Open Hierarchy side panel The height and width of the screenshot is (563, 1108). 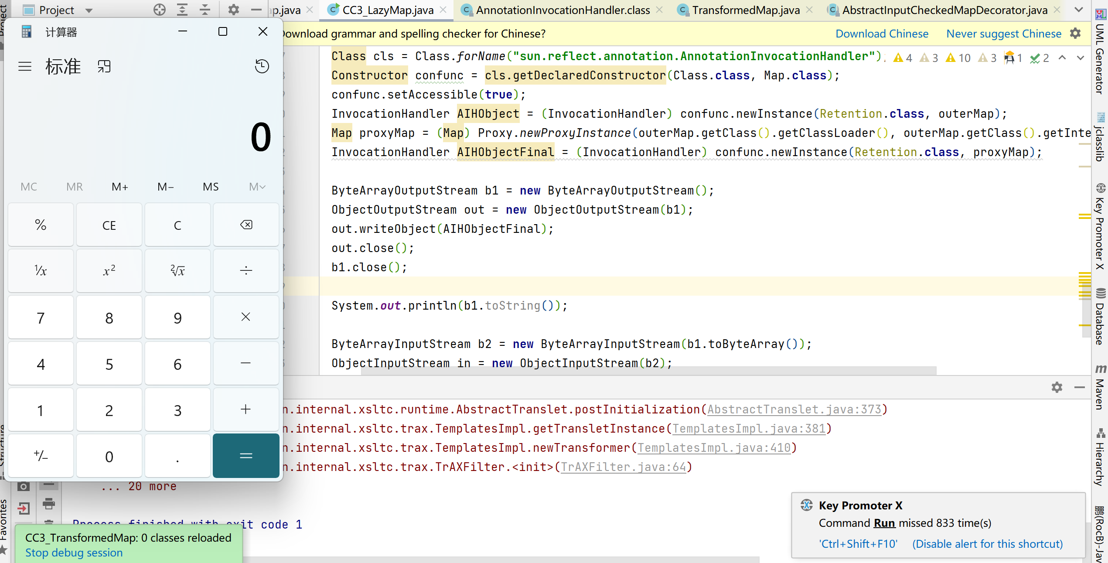pyautogui.click(x=1100, y=457)
